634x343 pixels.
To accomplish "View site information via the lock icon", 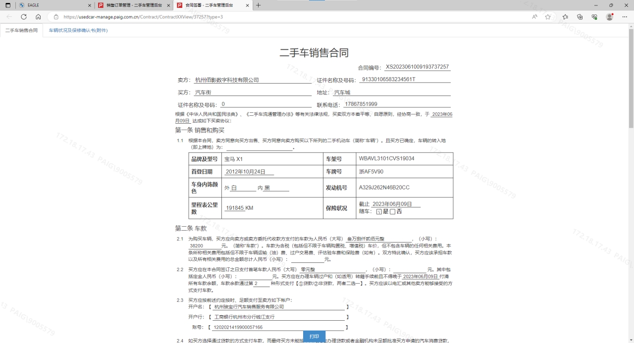I will coord(56,16).
